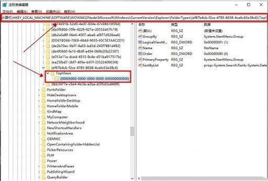Click the (默认) string value icon
Image resolution: width=268 pixels, height=181 pixels.
point(140,31)
